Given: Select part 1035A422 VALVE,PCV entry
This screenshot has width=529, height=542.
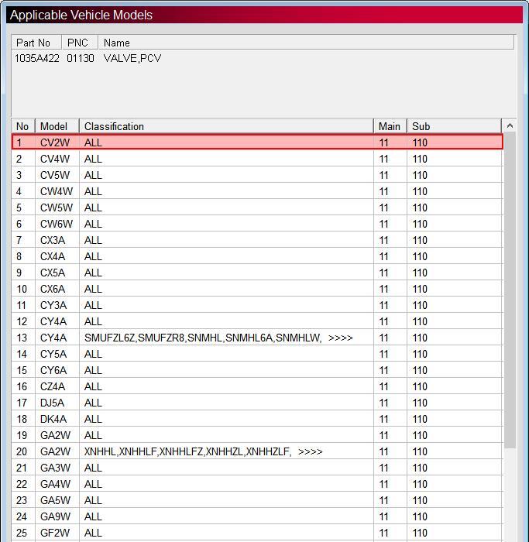Looking at the screenshot, I should point(88,58).
